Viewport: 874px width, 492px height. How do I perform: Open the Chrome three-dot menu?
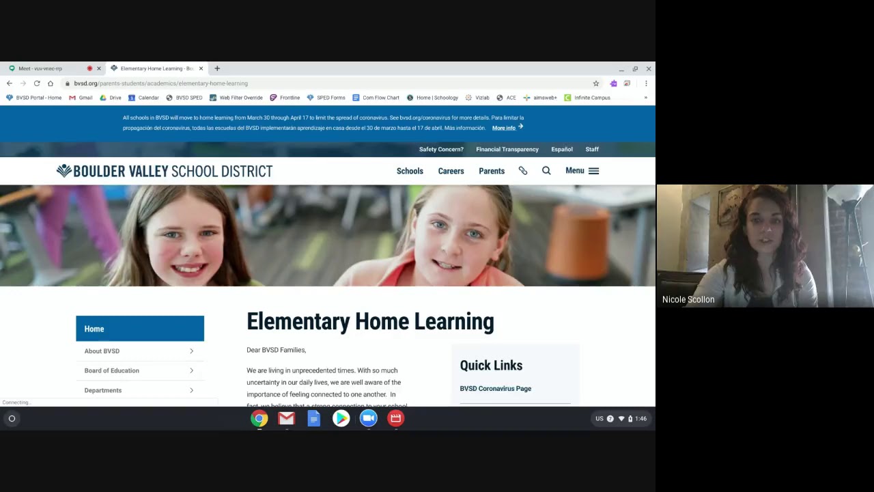646,83
